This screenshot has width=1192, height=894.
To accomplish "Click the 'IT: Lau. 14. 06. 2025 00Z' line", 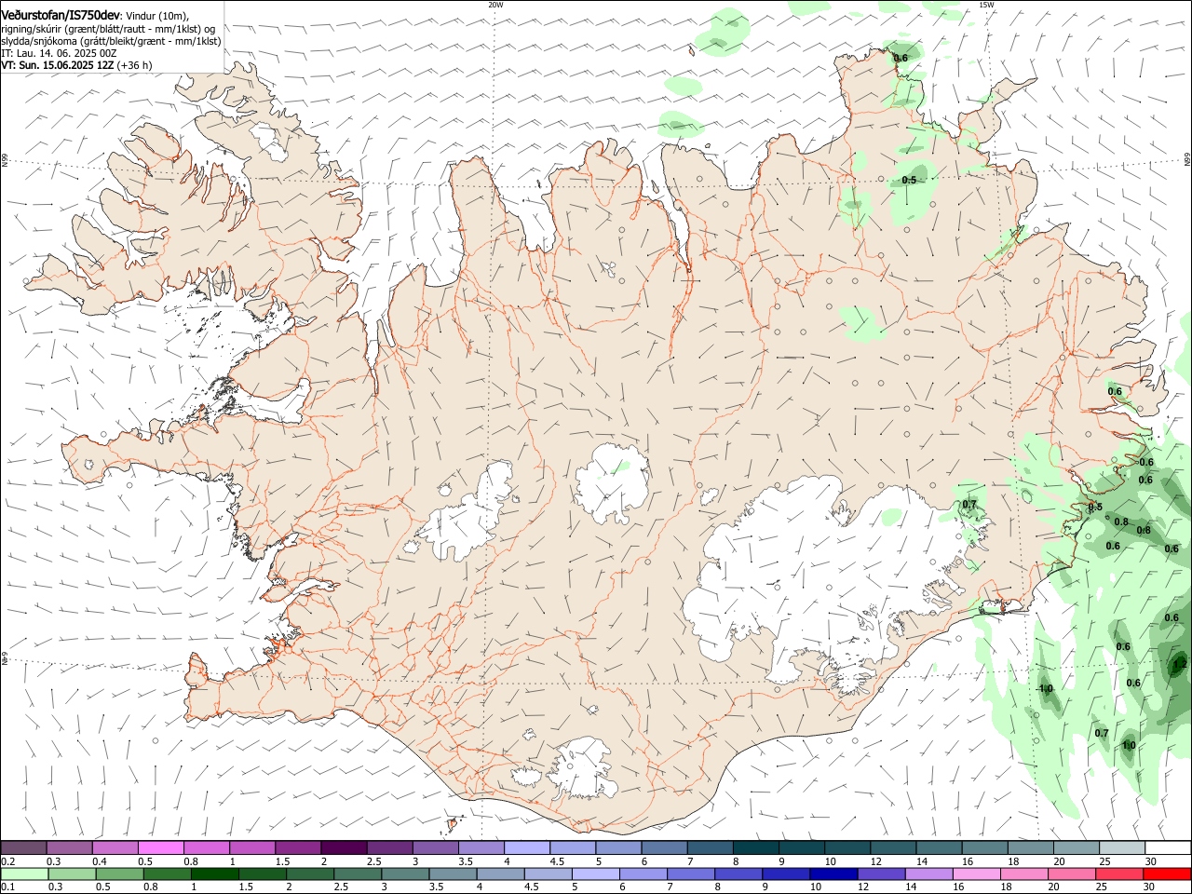I will (x=58, y=53).
